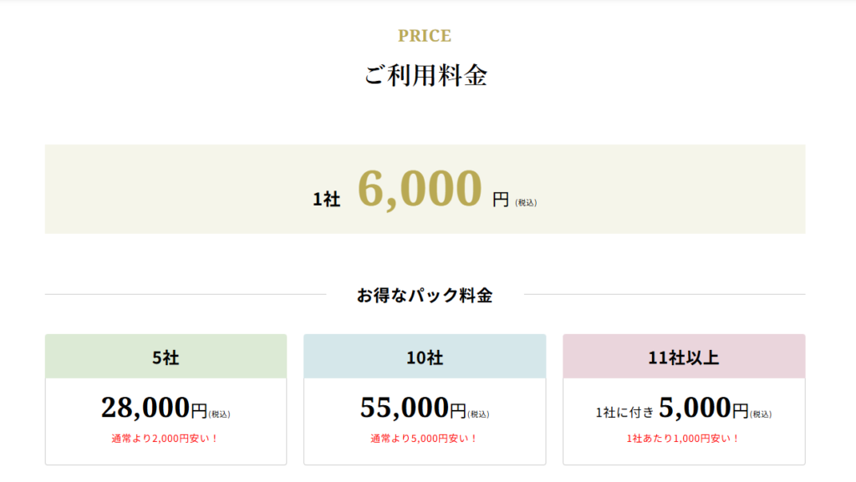The image size is (856, 482).
Task: Click the (税込) note beside 55,000円
Action: (x=478, y=414)
